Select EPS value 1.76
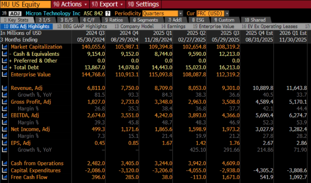 click(x=234, y=143)
